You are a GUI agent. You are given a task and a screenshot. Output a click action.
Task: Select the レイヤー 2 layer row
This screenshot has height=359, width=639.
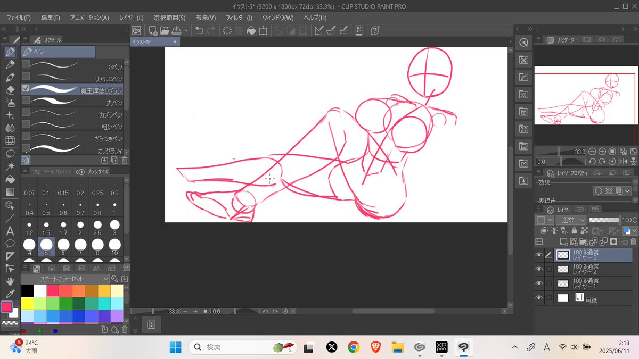594,269
